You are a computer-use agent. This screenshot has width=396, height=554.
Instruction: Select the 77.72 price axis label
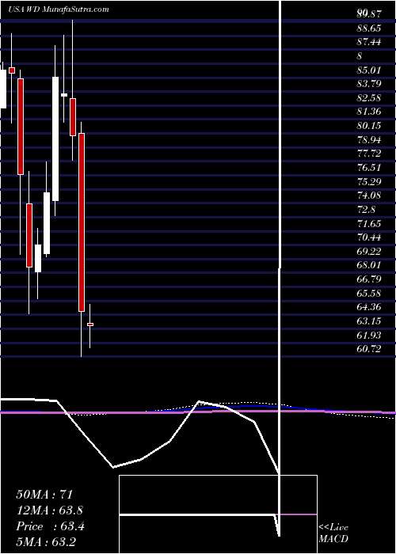(369, 154)
